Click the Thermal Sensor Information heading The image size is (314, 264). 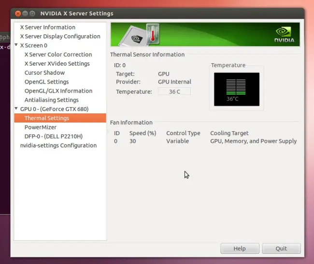[x=147, y=55]
